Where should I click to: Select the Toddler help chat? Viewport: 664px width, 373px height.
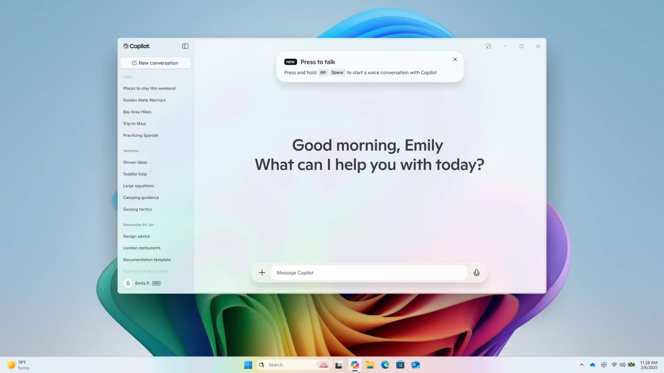tap(135, 174)
